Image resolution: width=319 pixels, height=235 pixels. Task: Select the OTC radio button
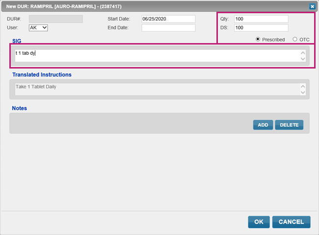[295, 40]
